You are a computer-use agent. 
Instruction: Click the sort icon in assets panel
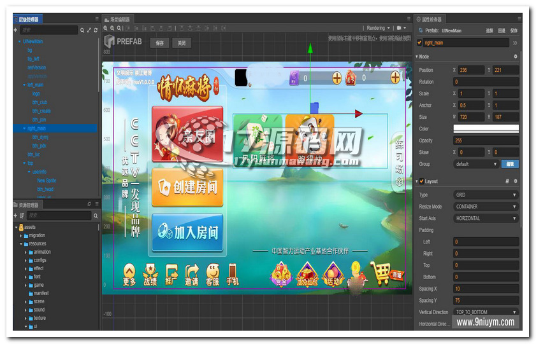pyautogui.click(x=22, y=216)
